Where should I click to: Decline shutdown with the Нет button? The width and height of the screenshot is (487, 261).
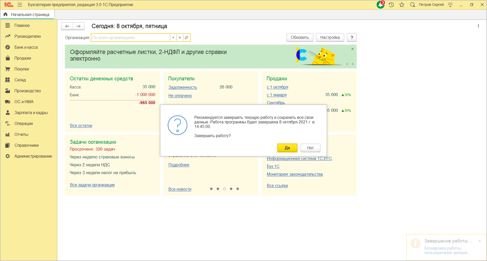310,148
